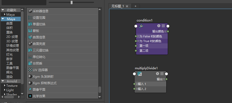Click node list scroll down arrow
This screenshot has width=232, height=103.
point(100,97)
